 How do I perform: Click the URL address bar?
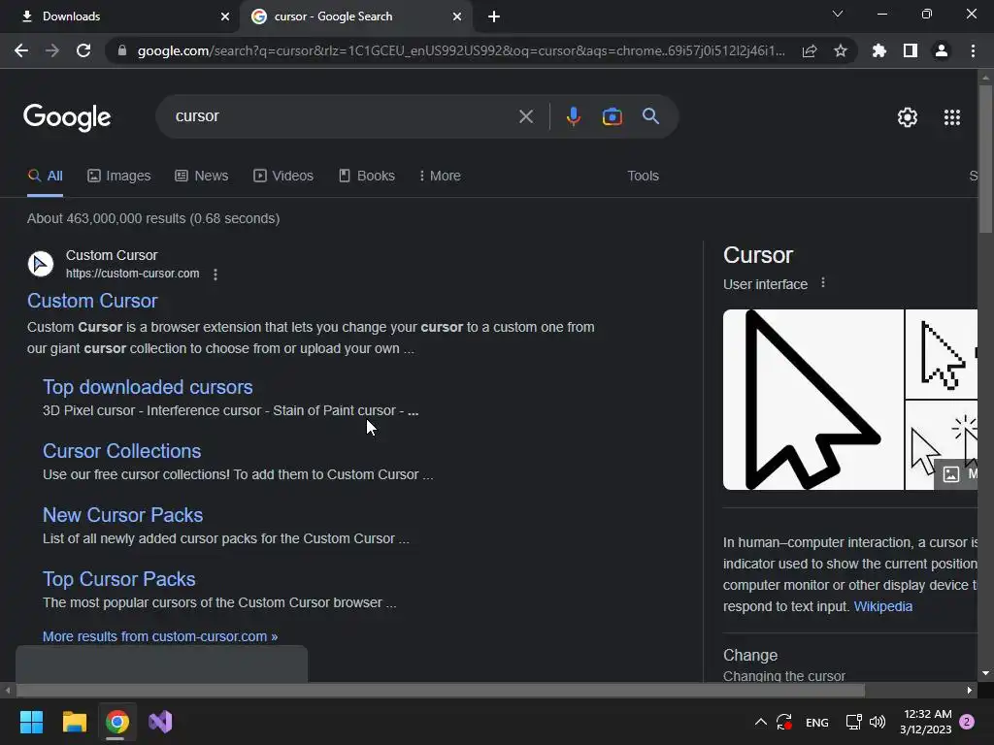[461, 50]
